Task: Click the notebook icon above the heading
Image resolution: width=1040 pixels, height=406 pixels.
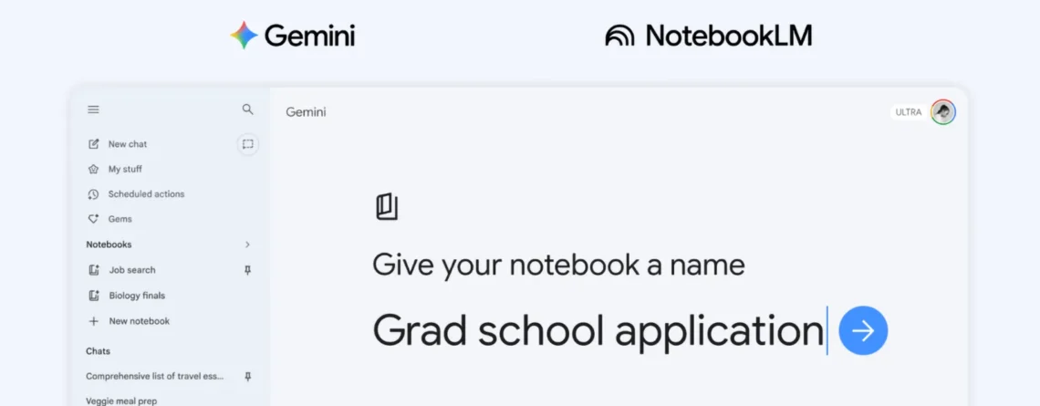Action: [x=387, y=206]
